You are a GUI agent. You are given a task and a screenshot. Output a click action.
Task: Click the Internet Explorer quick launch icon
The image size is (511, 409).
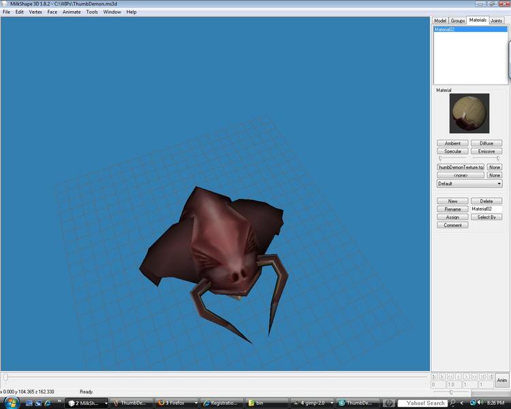pyautogui.click(x=48, y=403)
